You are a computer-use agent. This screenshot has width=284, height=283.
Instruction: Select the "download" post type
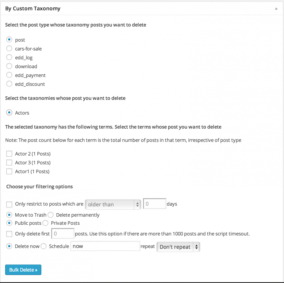click(9, 66)
